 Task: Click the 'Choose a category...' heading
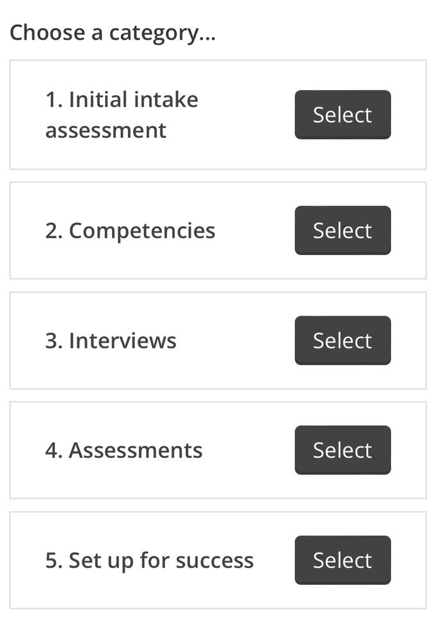click(113, 32)
